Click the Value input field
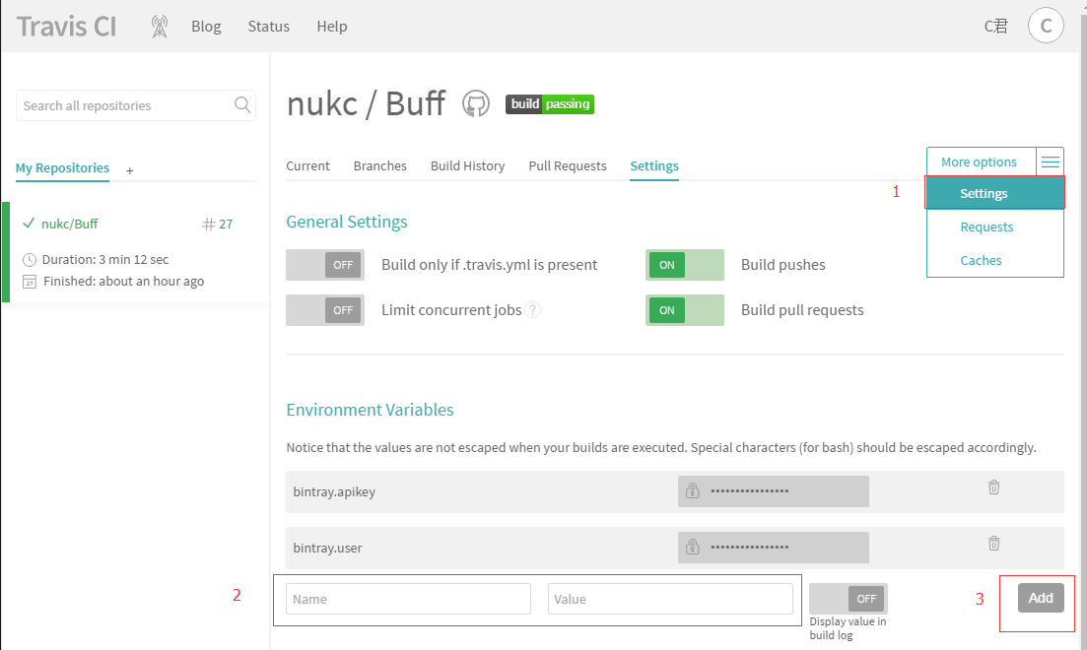1087x650 pixels. pyautogui.click(x=670, y=599)
